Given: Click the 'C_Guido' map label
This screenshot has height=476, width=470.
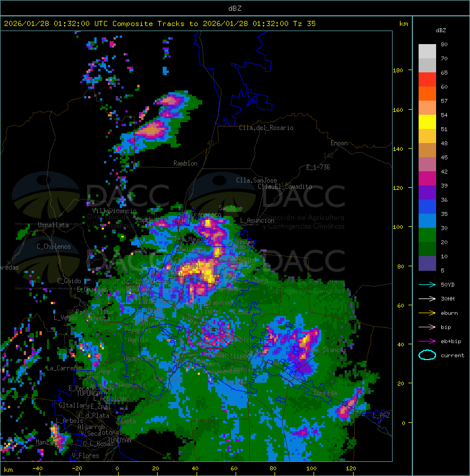Looking at the screenshot, I should (69, 281).
